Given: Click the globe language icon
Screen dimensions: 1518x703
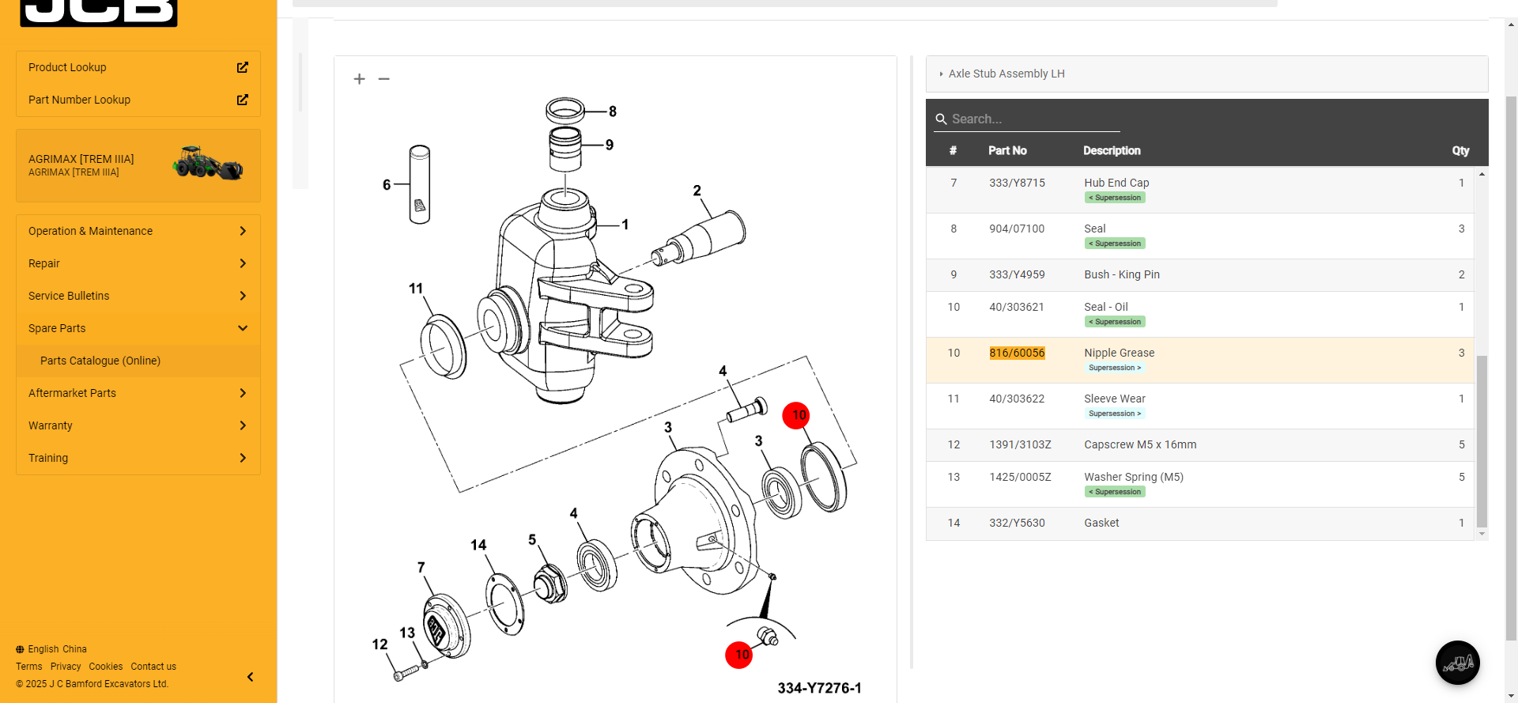Looking at the screenshot, I should pyautogui.click(x=20, y=649).
